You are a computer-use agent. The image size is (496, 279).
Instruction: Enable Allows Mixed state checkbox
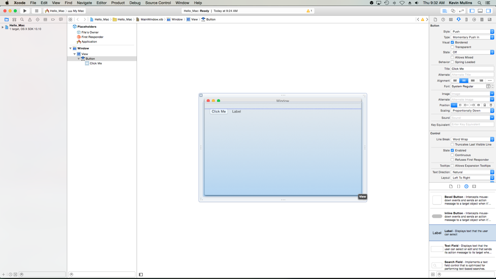coord(452,57)
